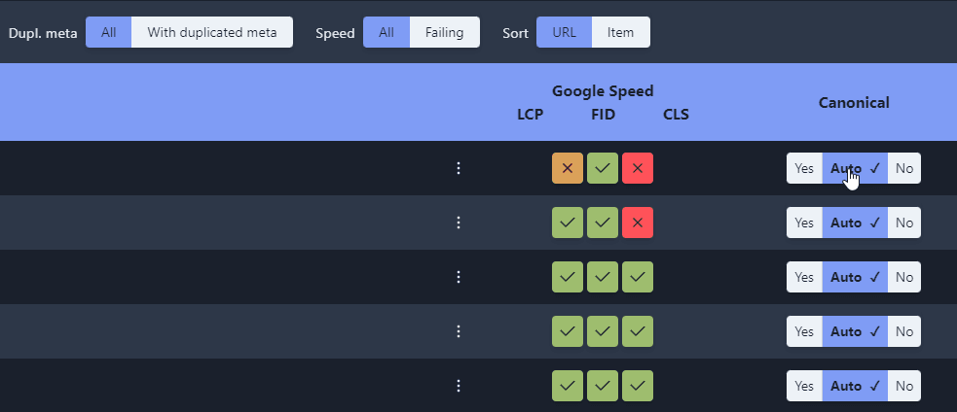Filter by With duplicated meta

[212, 32]
